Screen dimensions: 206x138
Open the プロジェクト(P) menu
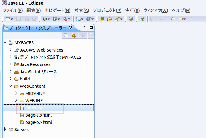pyautogui.click(x=107, y=11)
